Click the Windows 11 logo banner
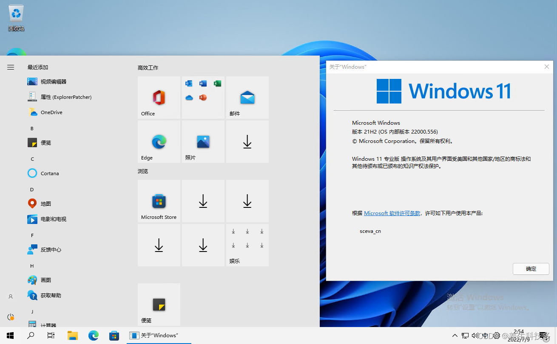Image resolution: width=557 pixels, height=344 pixels. tap(443, 91)
